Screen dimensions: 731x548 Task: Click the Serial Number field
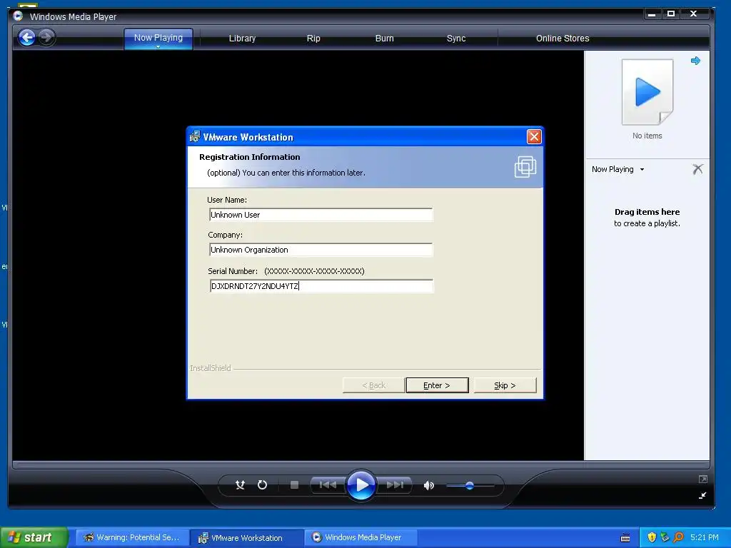[321, 285]
